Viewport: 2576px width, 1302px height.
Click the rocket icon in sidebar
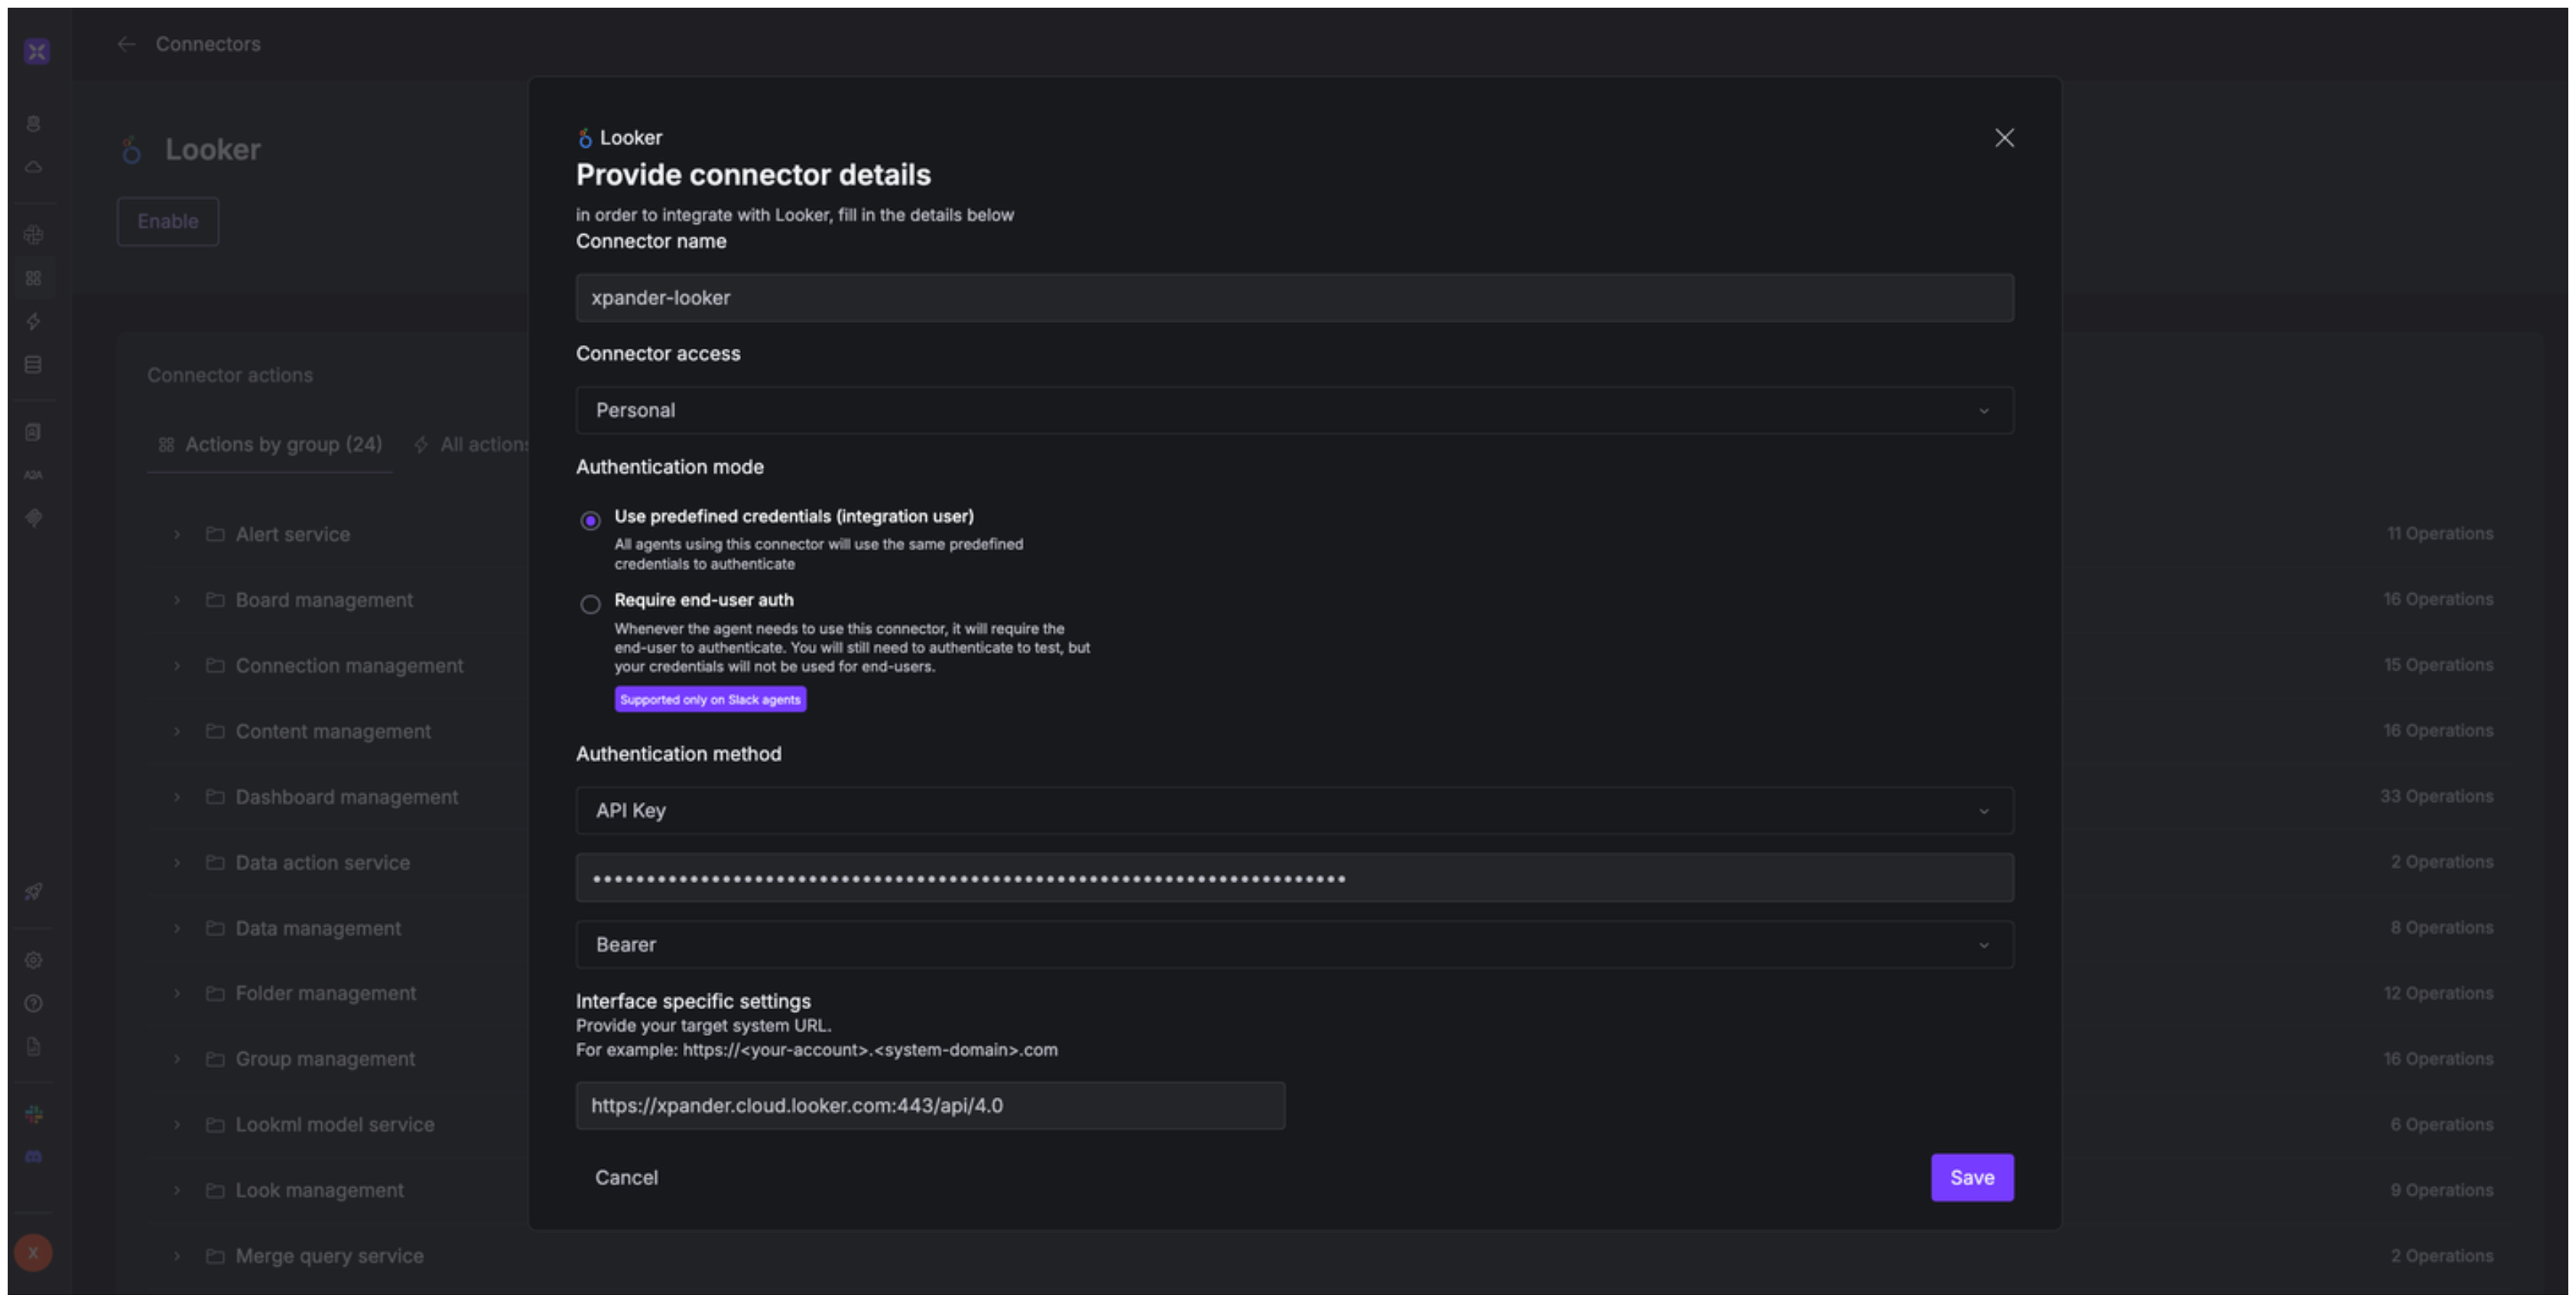click(33, 892)
